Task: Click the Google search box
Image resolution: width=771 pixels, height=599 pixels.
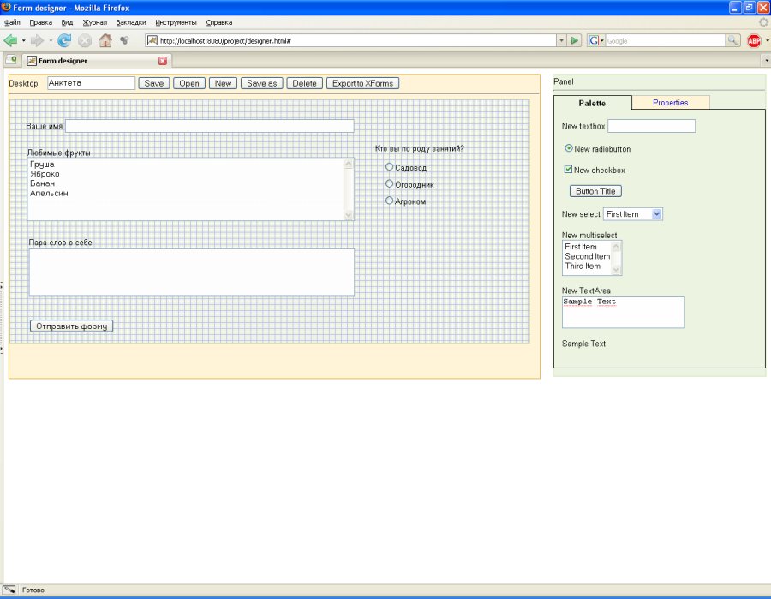Action: pyautogui.click(x=666, y=41)
